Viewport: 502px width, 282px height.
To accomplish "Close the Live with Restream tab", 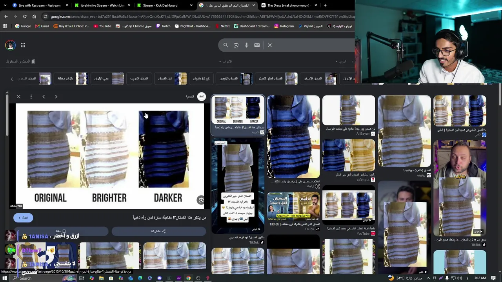I will pyautogui.click(x=67, y=5).
